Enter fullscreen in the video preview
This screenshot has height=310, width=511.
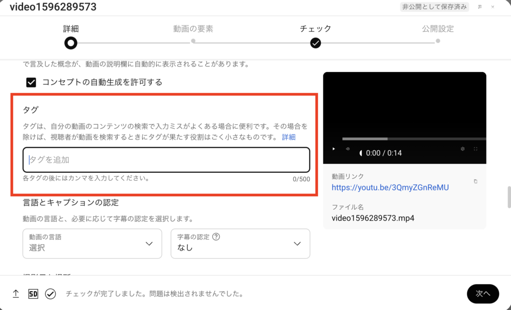click(x=476, y=149)
